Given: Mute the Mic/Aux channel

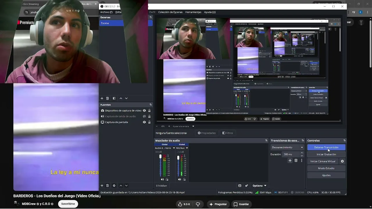Looking at the screenshot, I should point(180,179).
